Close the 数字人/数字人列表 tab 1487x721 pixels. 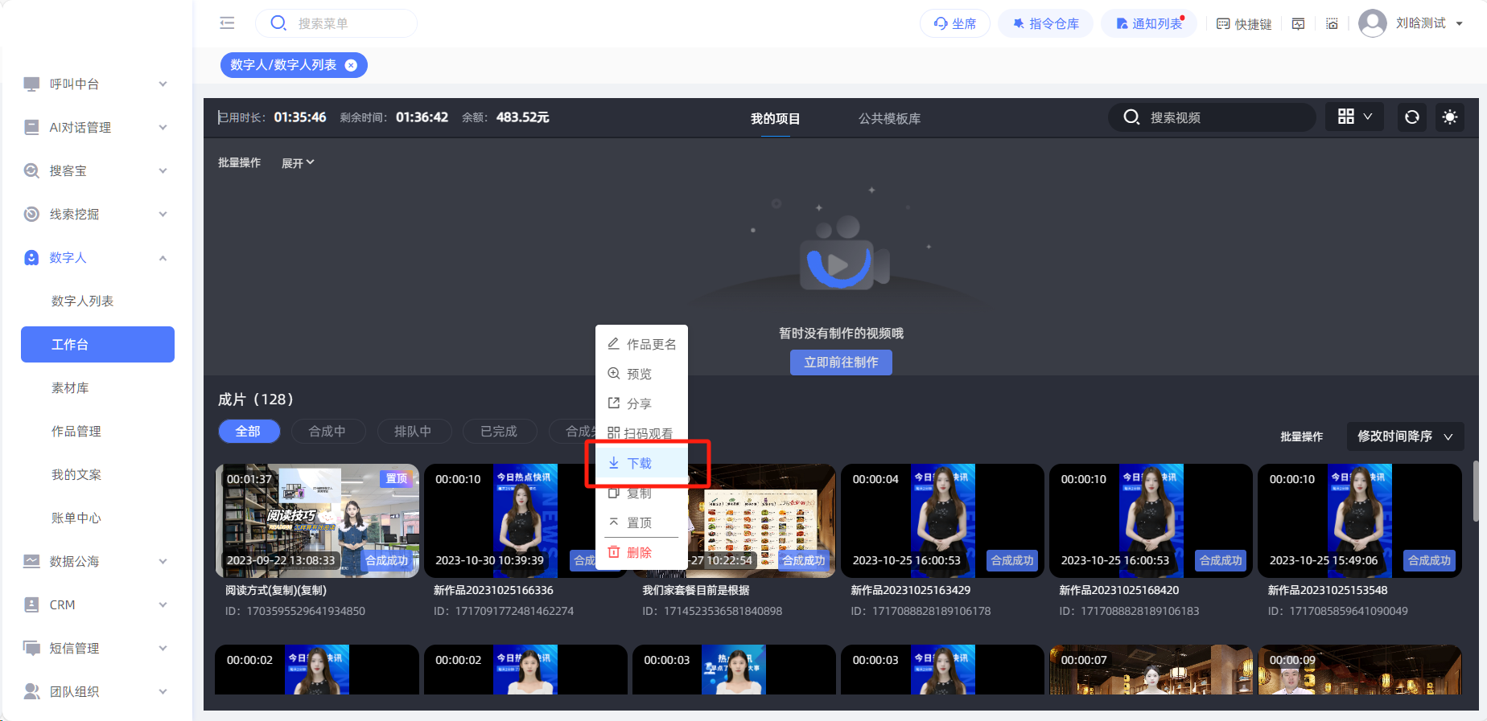pos(351,65)
